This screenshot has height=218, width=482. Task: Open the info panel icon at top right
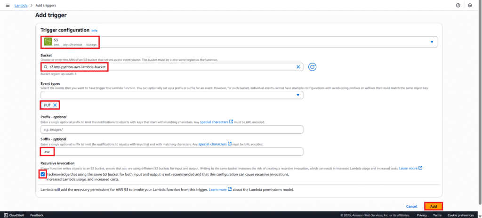[458, 5]
